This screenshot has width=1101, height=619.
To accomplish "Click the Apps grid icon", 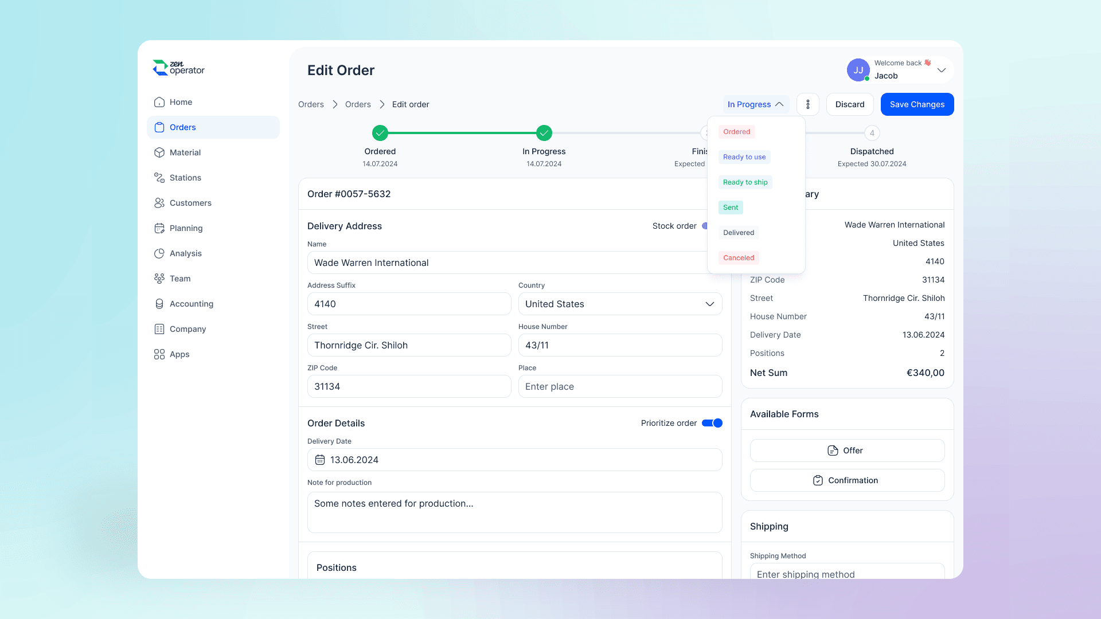I will (x=159, y=354).
